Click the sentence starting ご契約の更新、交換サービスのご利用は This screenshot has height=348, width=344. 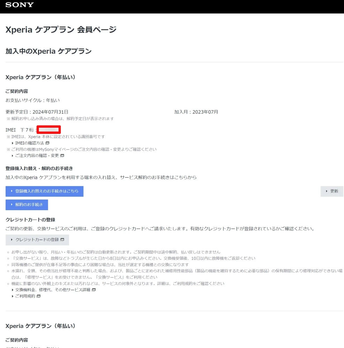(160, 229)
